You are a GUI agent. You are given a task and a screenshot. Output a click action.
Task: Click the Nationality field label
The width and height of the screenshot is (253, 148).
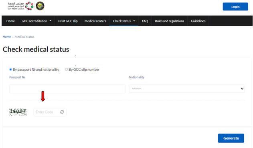pos(137,77)
